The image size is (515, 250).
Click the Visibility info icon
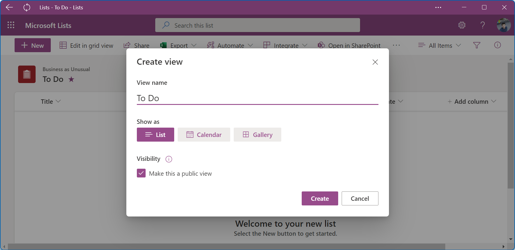(169, 159)
